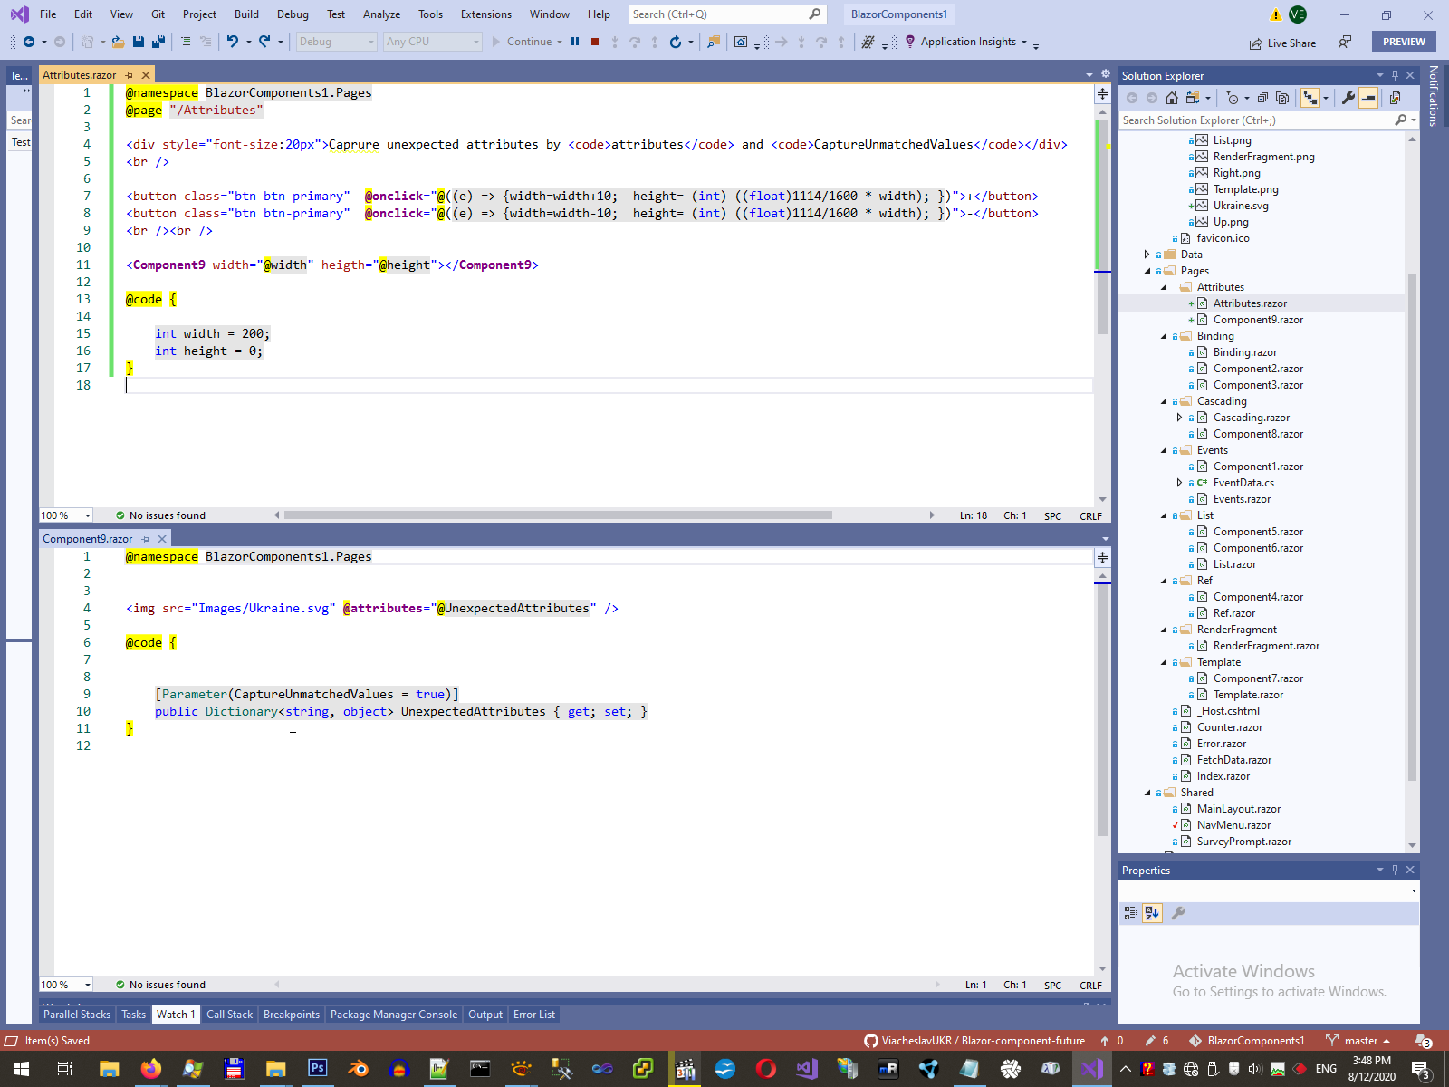Open the Live Share session button
The width and height of the screenshot is (1449, 1087).
click(x=1282, y=43)
